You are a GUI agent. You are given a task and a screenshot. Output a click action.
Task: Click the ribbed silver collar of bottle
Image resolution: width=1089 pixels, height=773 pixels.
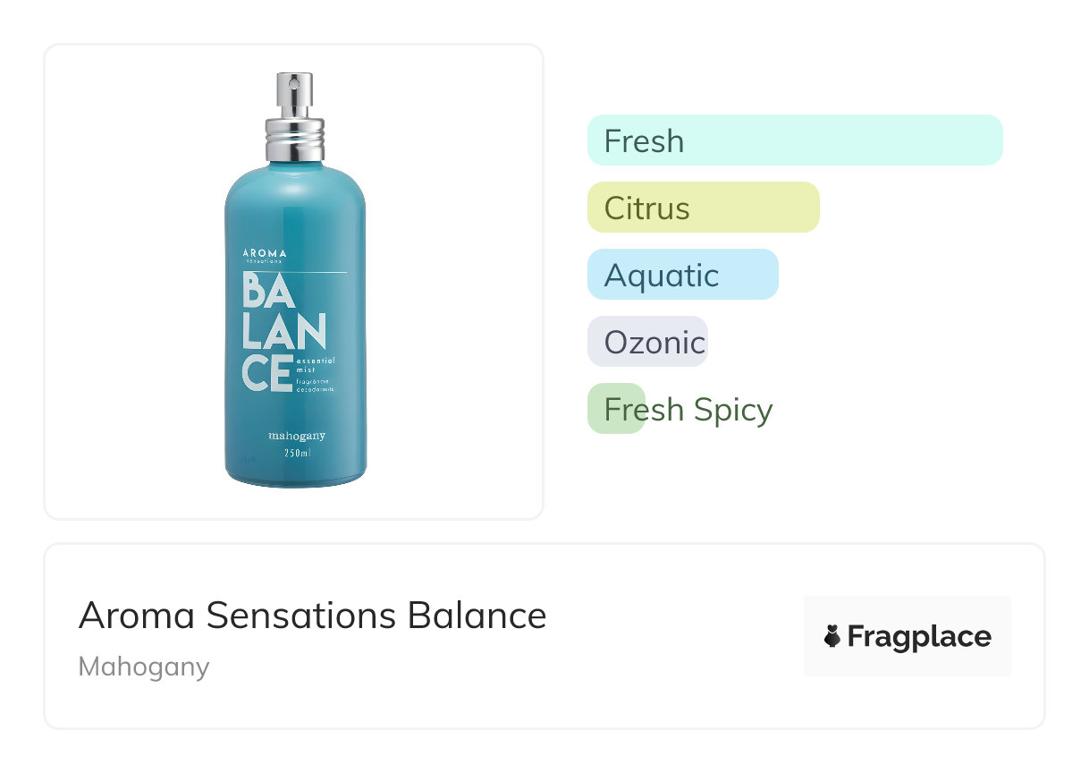(x=294, y=139)
